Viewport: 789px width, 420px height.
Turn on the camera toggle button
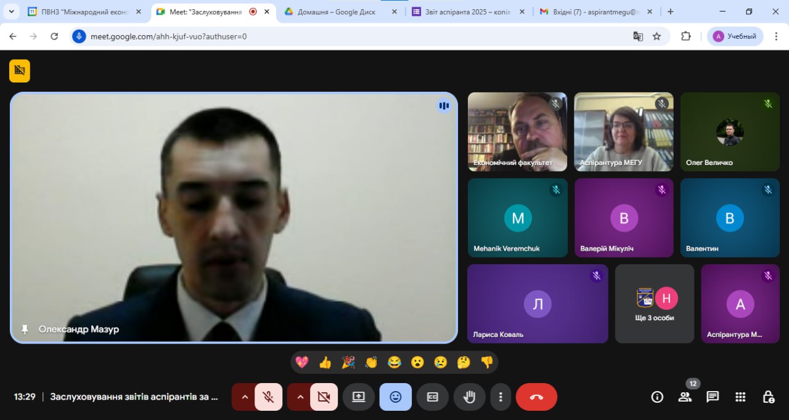pos(324,397)
